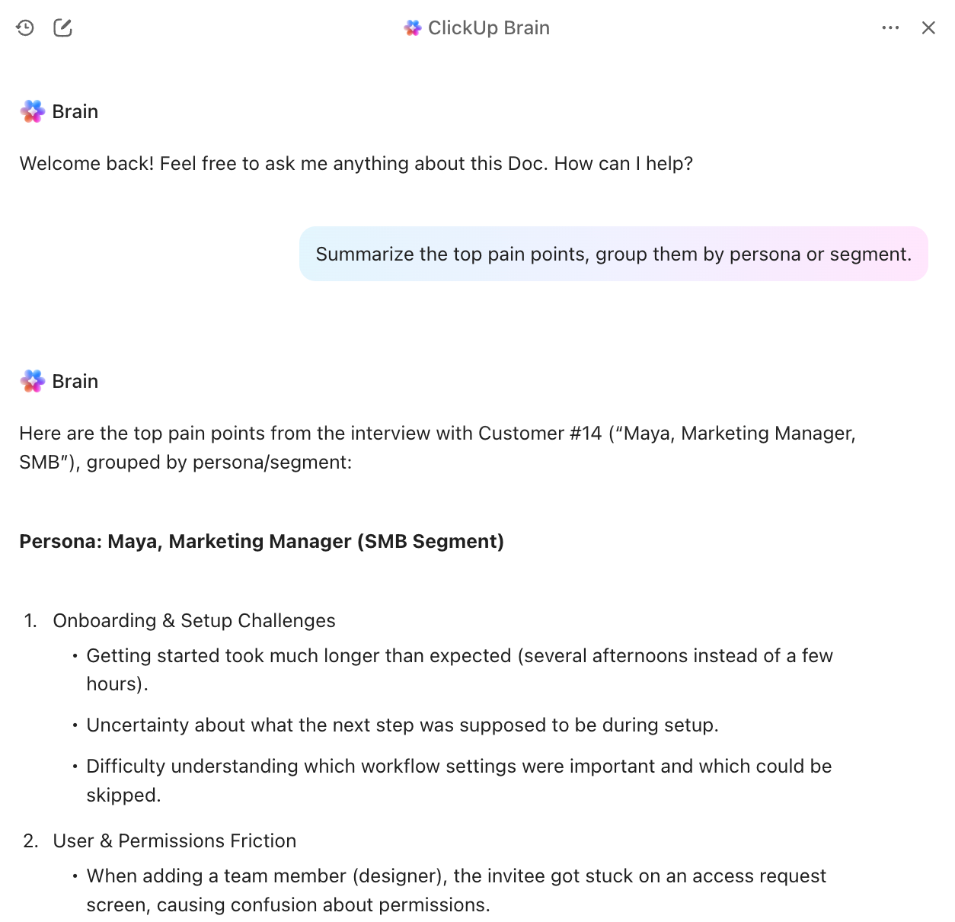The image size is (955, 922).
Task: Open the chat history clock icon
Action: (25, 28)
